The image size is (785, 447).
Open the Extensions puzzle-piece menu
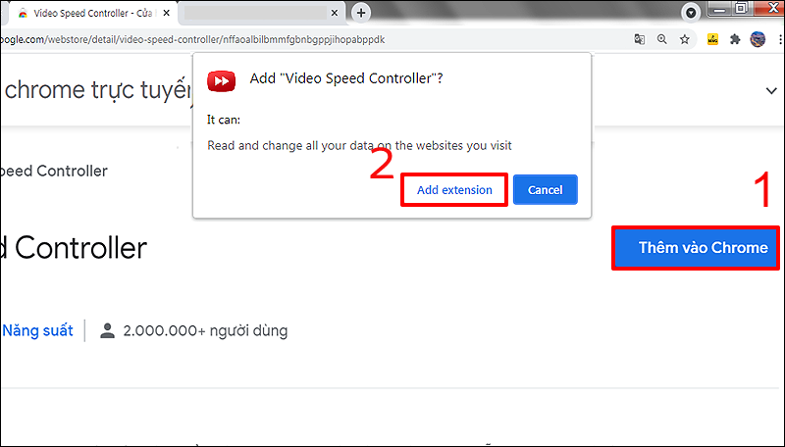735,39
